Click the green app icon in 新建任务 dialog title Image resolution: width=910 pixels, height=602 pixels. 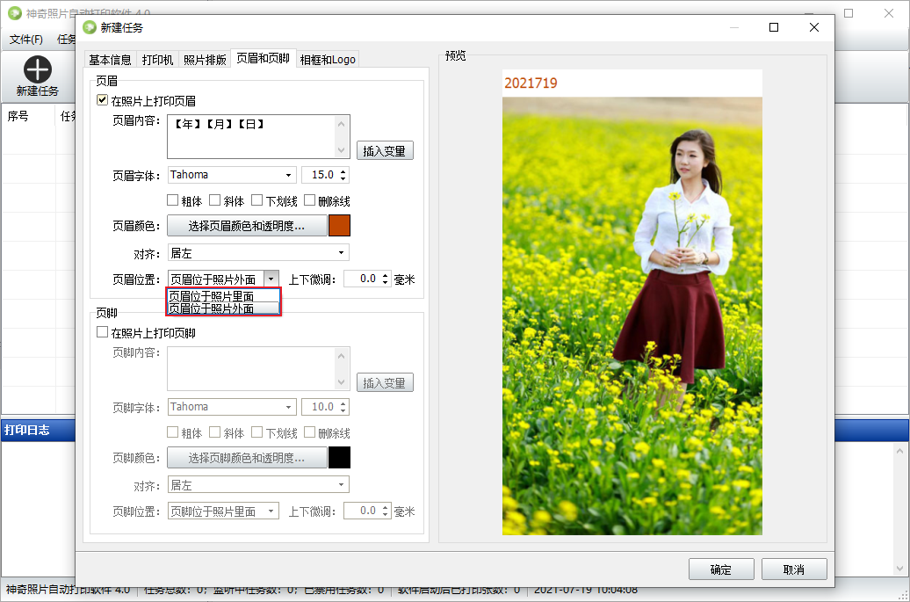[90, 27]
